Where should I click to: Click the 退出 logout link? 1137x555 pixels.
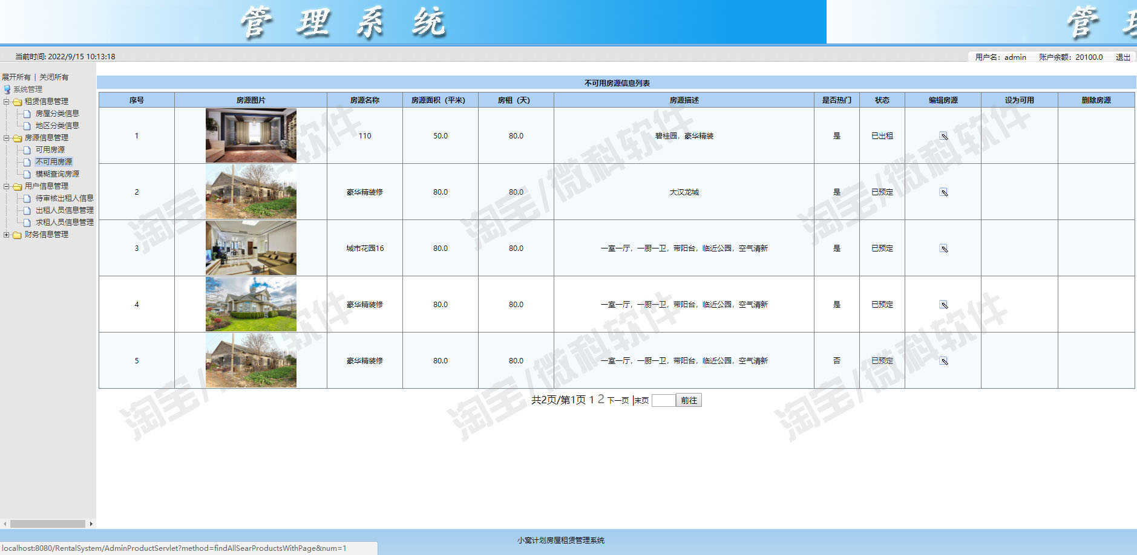tap(1123, 57)
